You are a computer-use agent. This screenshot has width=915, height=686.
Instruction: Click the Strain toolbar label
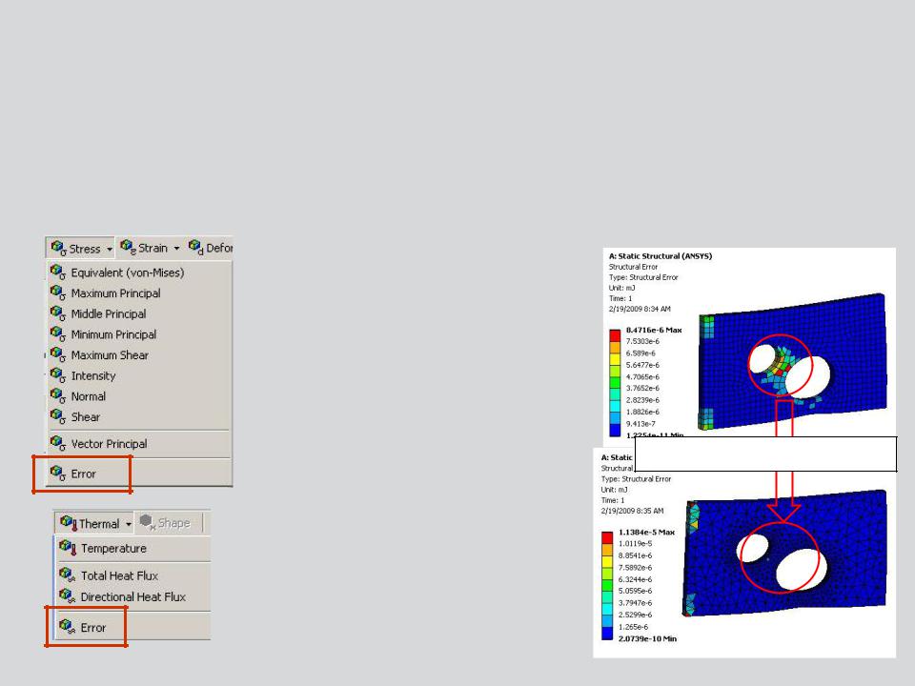(x=152, y=248)
